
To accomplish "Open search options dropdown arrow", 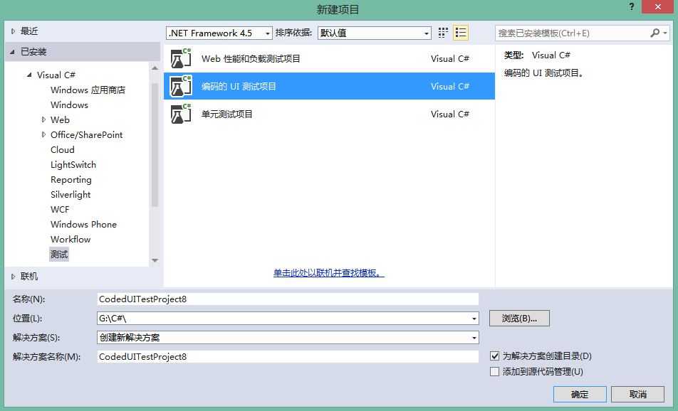I will point(665,33).
